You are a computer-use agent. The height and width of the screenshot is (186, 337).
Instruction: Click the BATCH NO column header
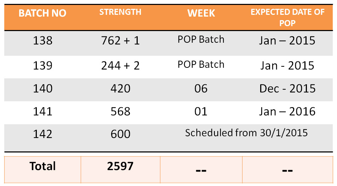coord(42,14)
